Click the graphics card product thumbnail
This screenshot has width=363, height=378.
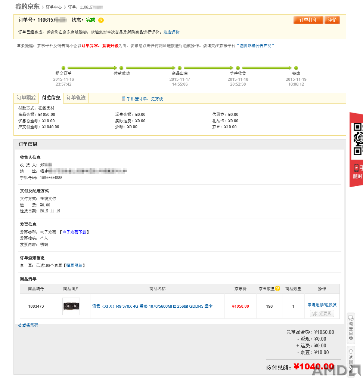(71, 307)
